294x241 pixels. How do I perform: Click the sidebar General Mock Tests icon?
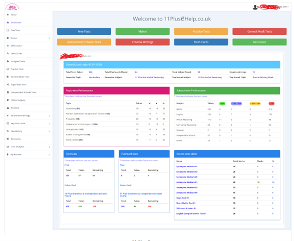(x=8, y=77)
